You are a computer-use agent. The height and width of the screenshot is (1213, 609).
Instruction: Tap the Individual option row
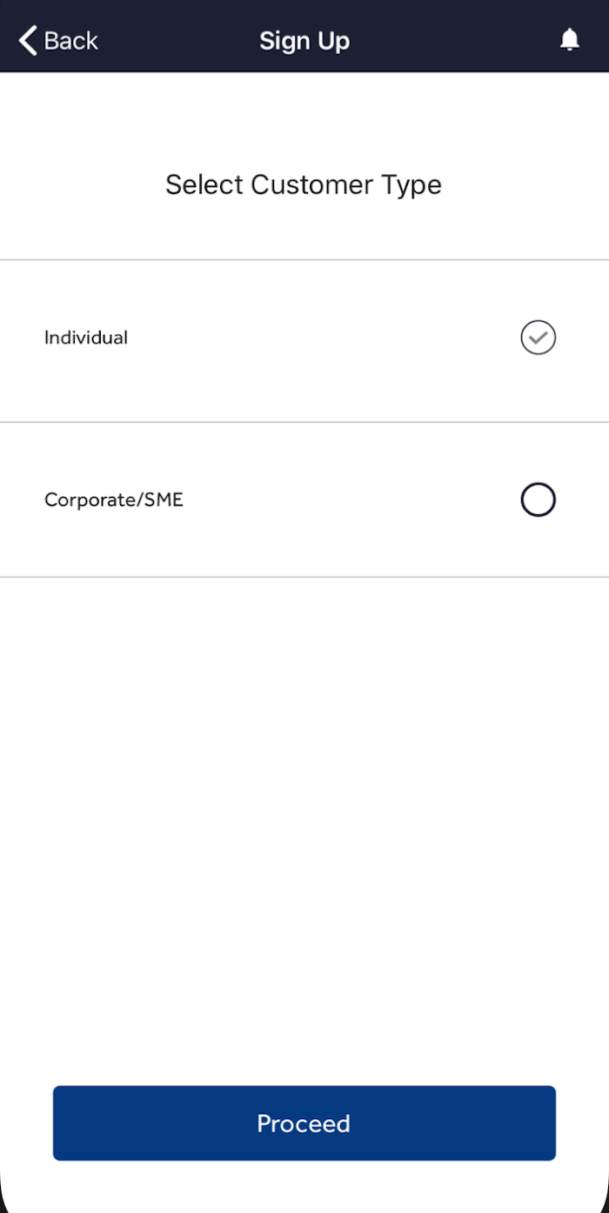(x=304, y=339)
